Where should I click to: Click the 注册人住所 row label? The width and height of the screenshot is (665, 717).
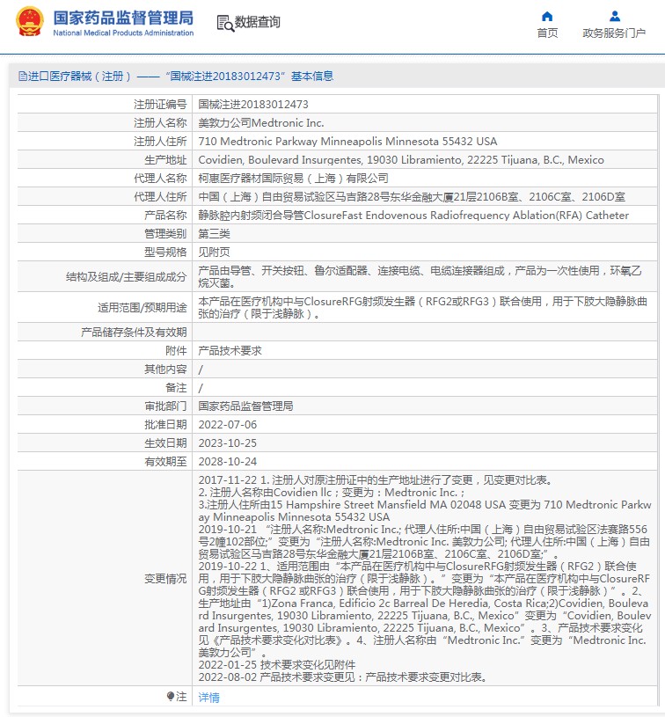[x=160, y=142]
